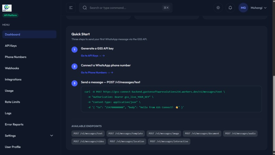Click the page vertical scrollbar thumb
The width and height of the screenshot is (275, 155).
point(274,114)
